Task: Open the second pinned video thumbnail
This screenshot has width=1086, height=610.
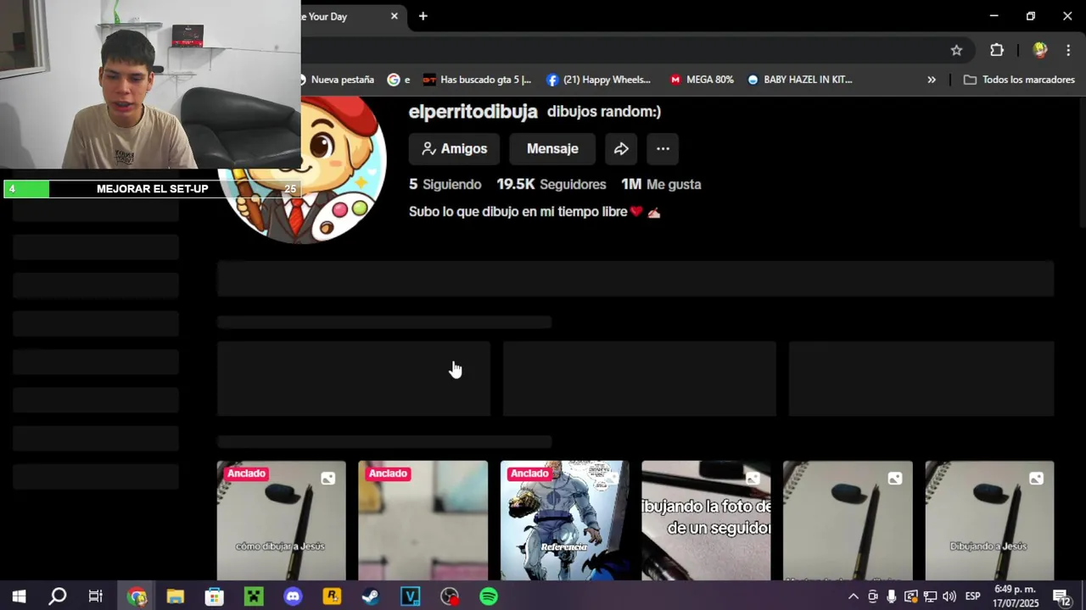Action: pyautogui.click(x=423, y=520)
